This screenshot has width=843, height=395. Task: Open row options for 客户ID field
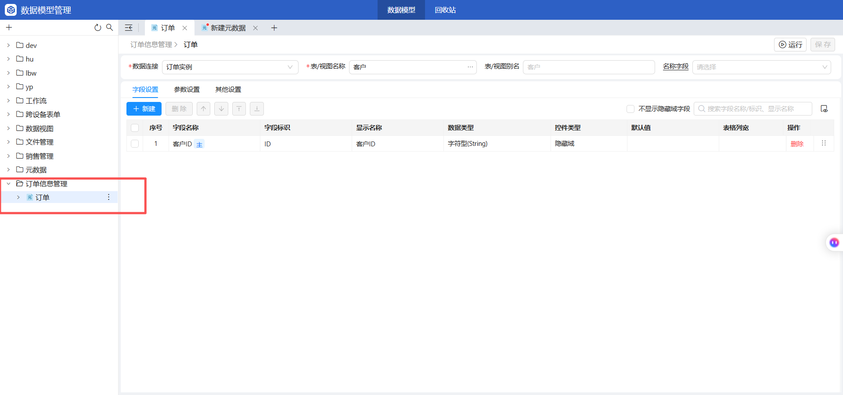click(x=824, y=143)
